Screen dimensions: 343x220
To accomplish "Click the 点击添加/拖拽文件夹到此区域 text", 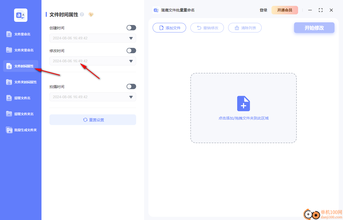I will click(x=244, y=118).
